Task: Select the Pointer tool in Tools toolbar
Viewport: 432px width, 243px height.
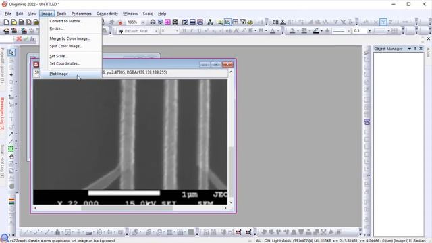Action: [x=11, y=53]
